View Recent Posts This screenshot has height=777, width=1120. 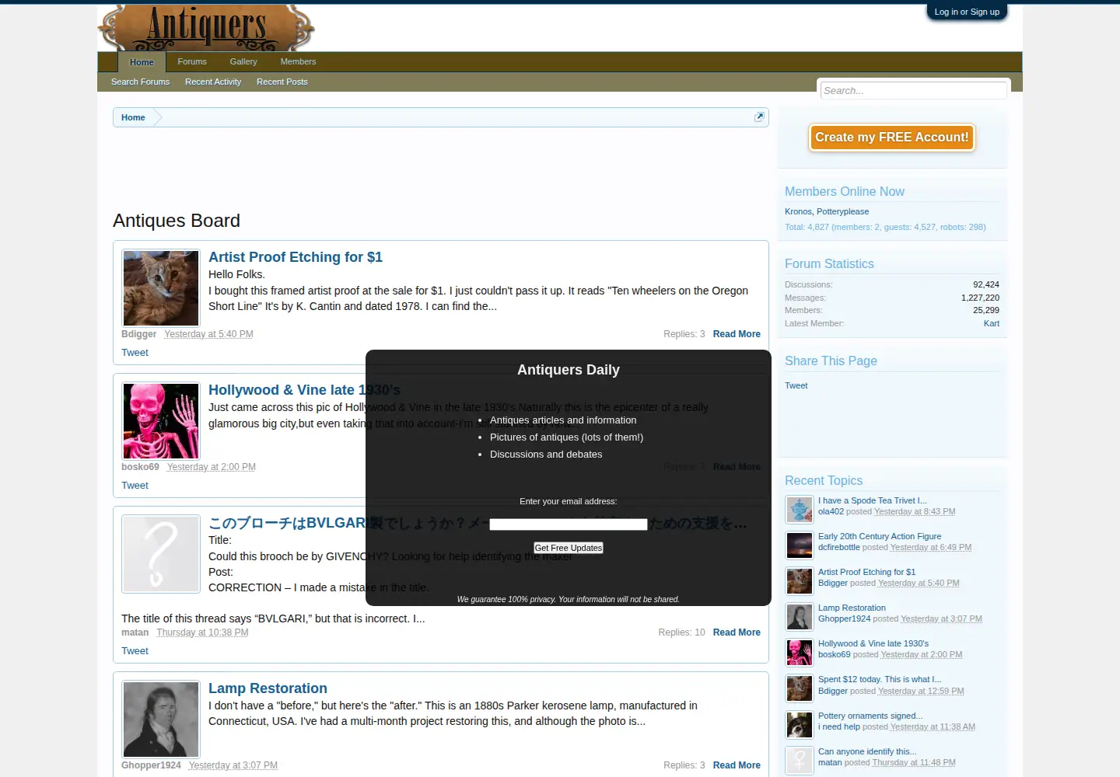pos(282,82)
